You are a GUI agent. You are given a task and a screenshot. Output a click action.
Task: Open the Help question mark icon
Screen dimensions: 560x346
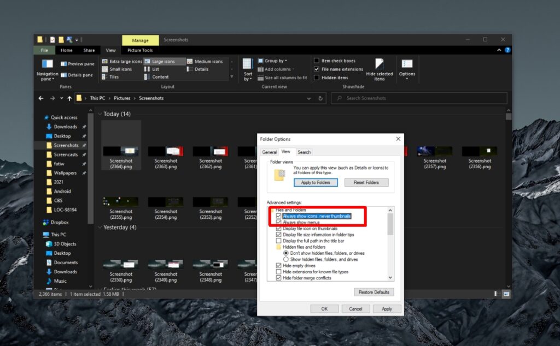pyautogui.click(x=507, y=50)
